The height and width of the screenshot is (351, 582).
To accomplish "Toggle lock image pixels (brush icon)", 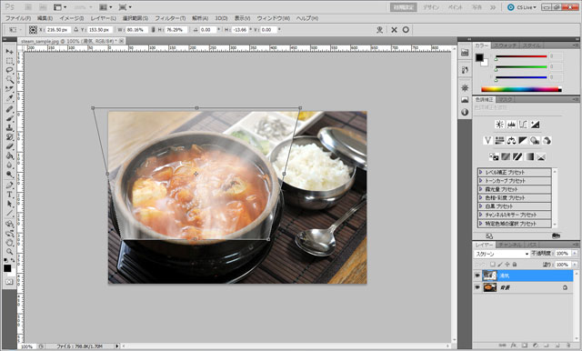I will [x=499, y=265].
